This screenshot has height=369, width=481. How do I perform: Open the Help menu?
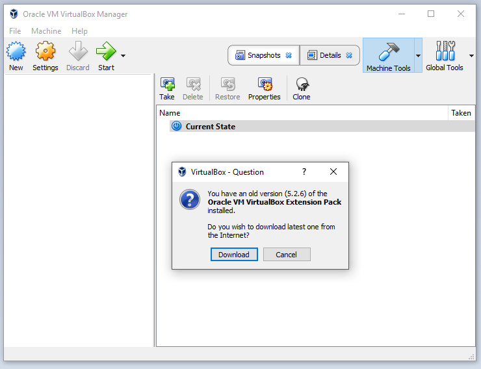(x=79, y=31)
